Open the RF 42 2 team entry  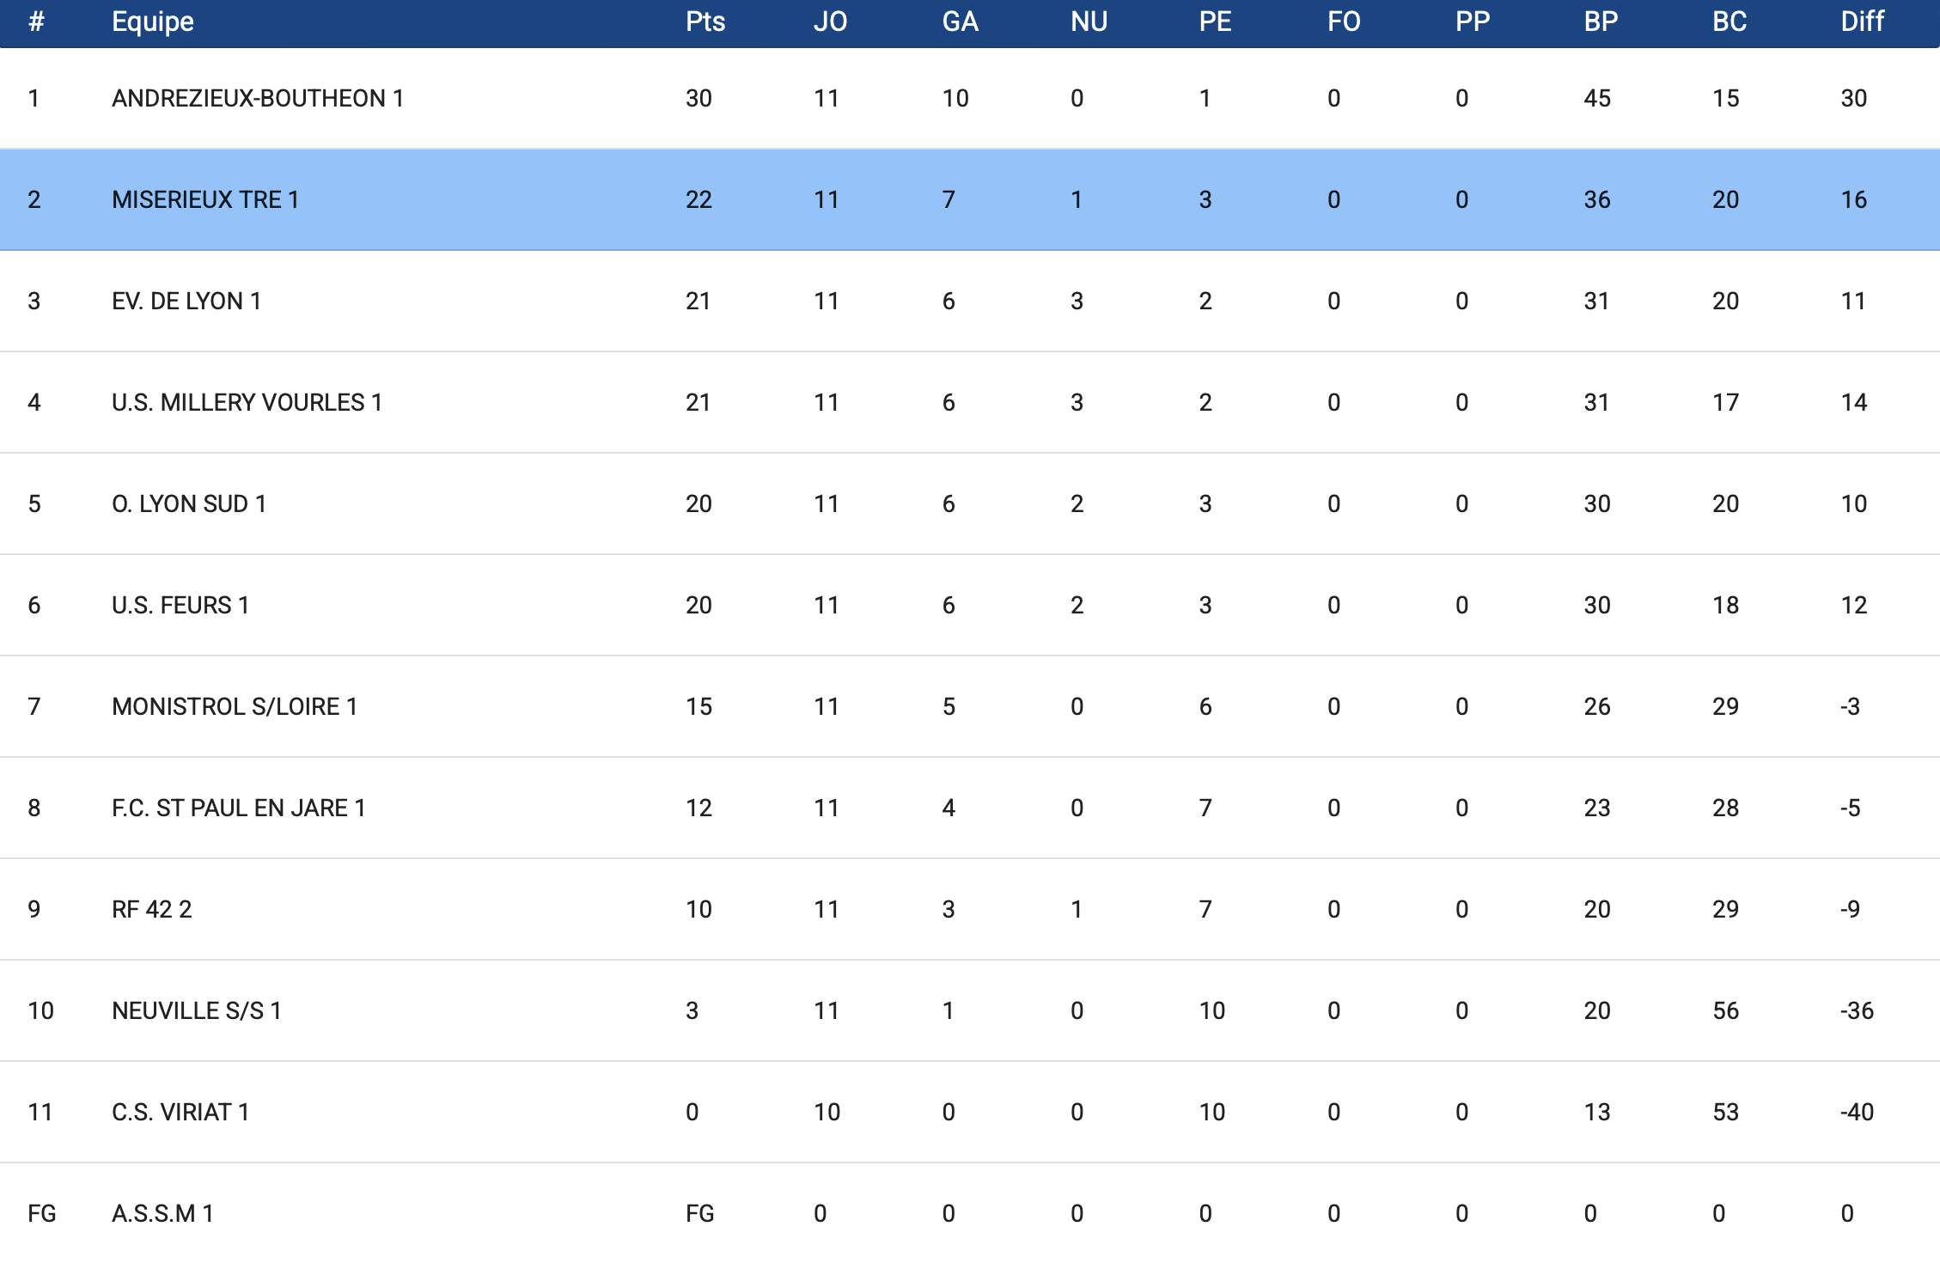pos(152,909)
